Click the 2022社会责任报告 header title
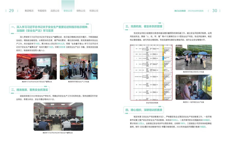The height and width of the screenshot is (154, 226). [x=196, y=11]
